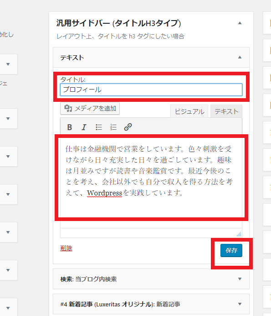This screenshot has height=316, width=271.
Task: Save the widget with the 保存 button
Action: (x=231, y=251)
